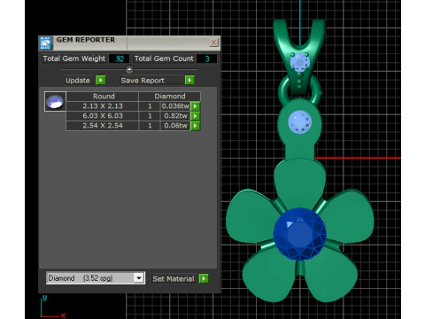Collapse the panel with the round arrow handle
Viewport: 425px width, 319px height.
coord(129,69)
